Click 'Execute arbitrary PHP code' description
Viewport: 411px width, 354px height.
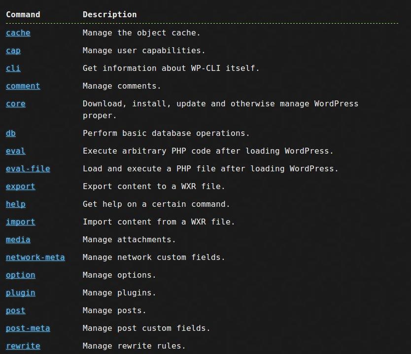click(x=208, y=151)
